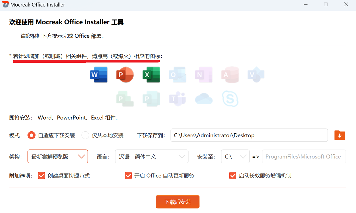Viewport: 356px width, 213px height.
Task: Expand the 语言 dropdown 汉语 - 简体中文
Action: 151,156
